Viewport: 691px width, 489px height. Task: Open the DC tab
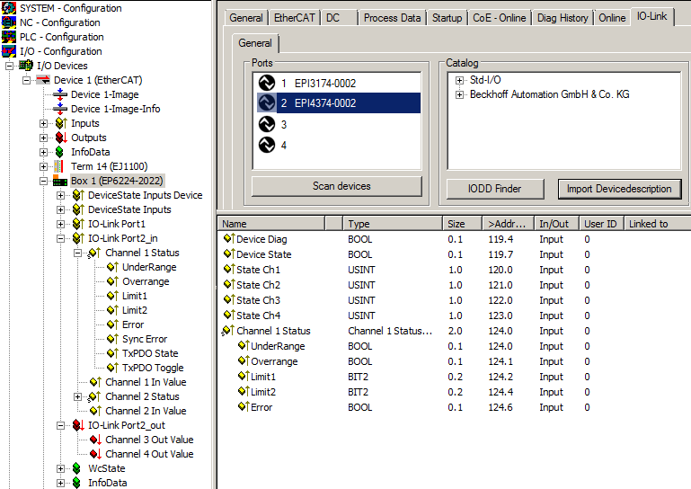(338, 18)
